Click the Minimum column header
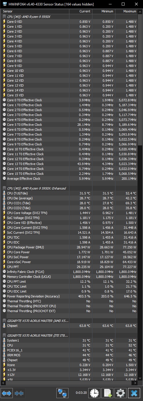 tap(104, 11)
